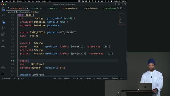The image size is (170, 96).
Task: Open the View menu
Action: [25, 1]
